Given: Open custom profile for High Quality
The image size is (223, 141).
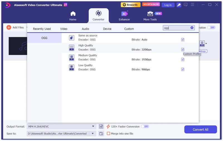Looking at the screenshot, I should 183,50.
